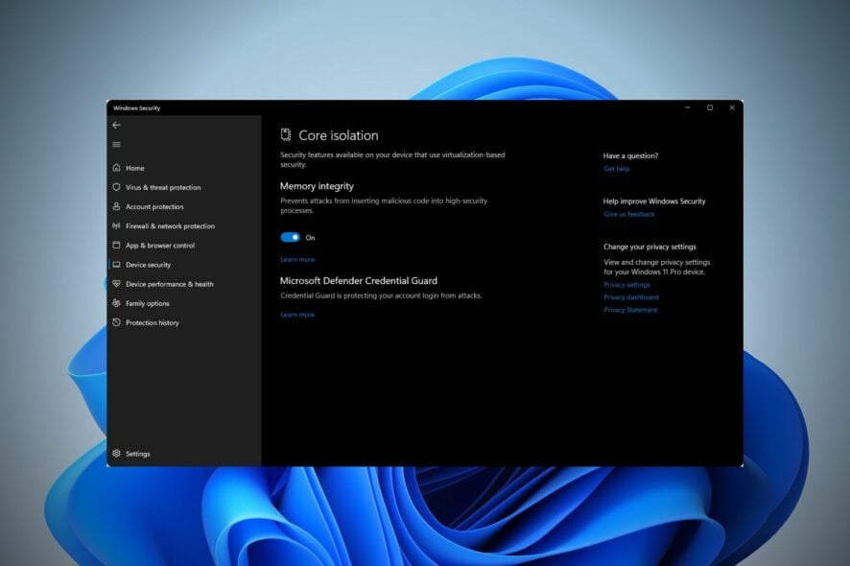Maximize the Windows Security window
The height and width of the screenshot is (566, 850).
(x=710, y=107)
